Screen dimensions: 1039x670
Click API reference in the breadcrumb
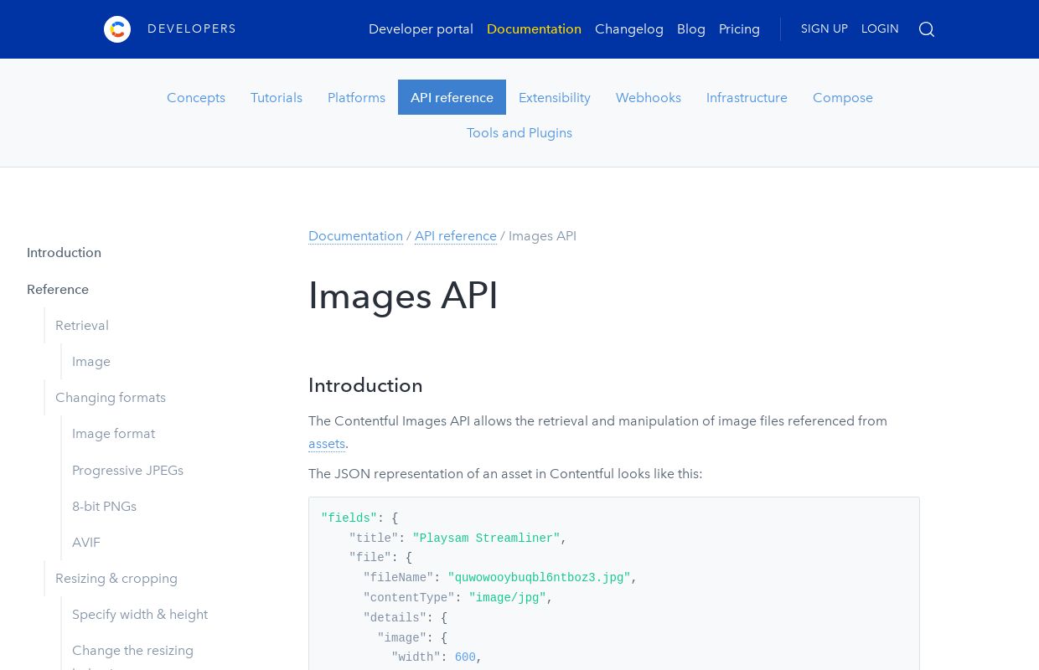click(456, 236)
